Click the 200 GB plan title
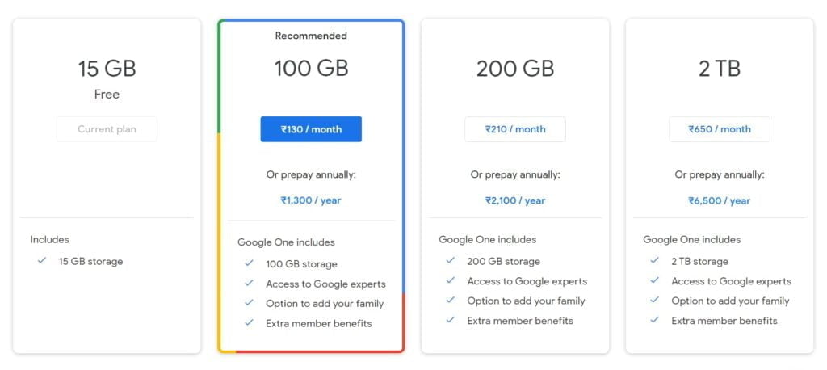The height and width of the screenshot is (370, 827). tap(515, 69)
